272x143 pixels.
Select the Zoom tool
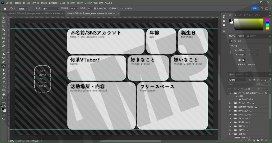[x=3, y=98]
